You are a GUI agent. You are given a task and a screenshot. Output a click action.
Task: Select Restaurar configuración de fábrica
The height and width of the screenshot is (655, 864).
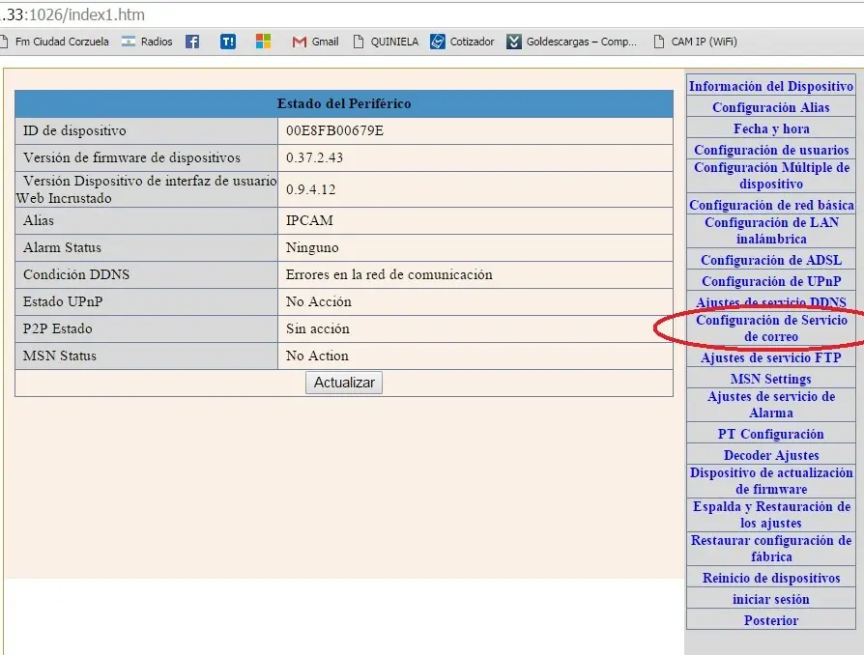coord(771,549)
